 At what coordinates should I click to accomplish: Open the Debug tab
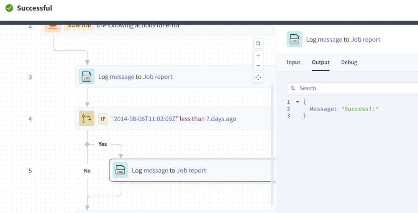click(x=349, y=62)
